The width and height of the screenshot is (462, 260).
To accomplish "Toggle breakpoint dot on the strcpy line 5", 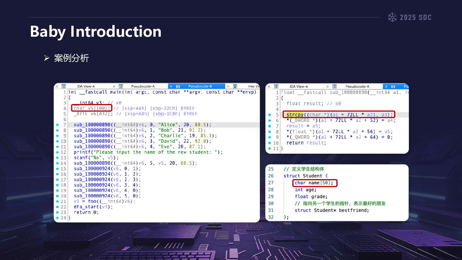I will 270,115.
